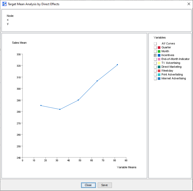Click the curve point at sales mean 290

click(x=78, y=100)
